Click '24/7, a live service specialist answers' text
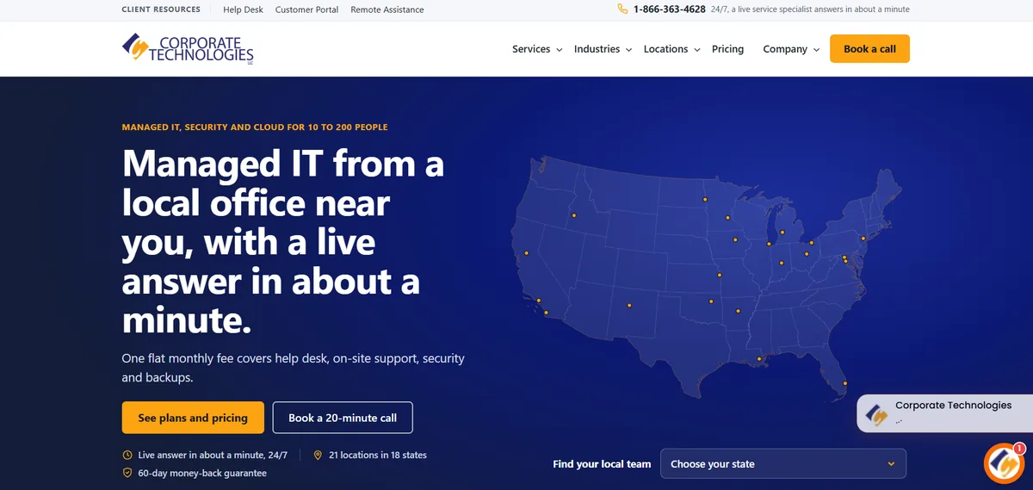Viewport: 1033px width, 490px height. coord(810,9)
